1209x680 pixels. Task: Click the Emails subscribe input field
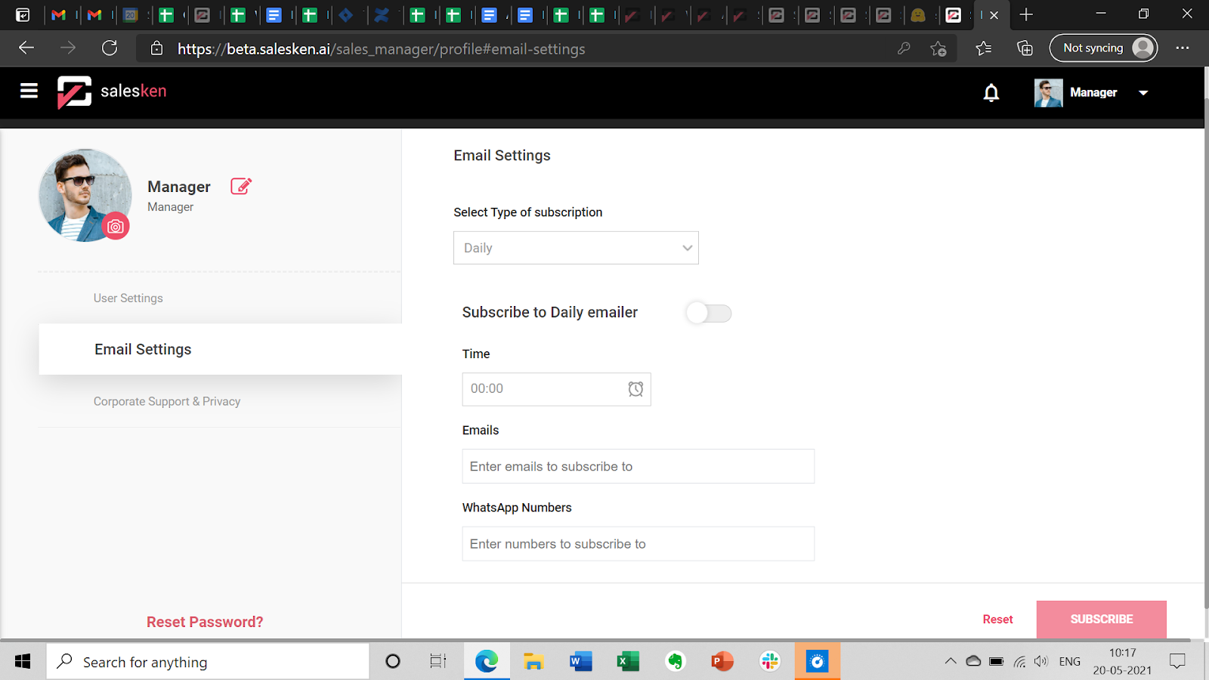pyautogui.click(x=639, y=466)
